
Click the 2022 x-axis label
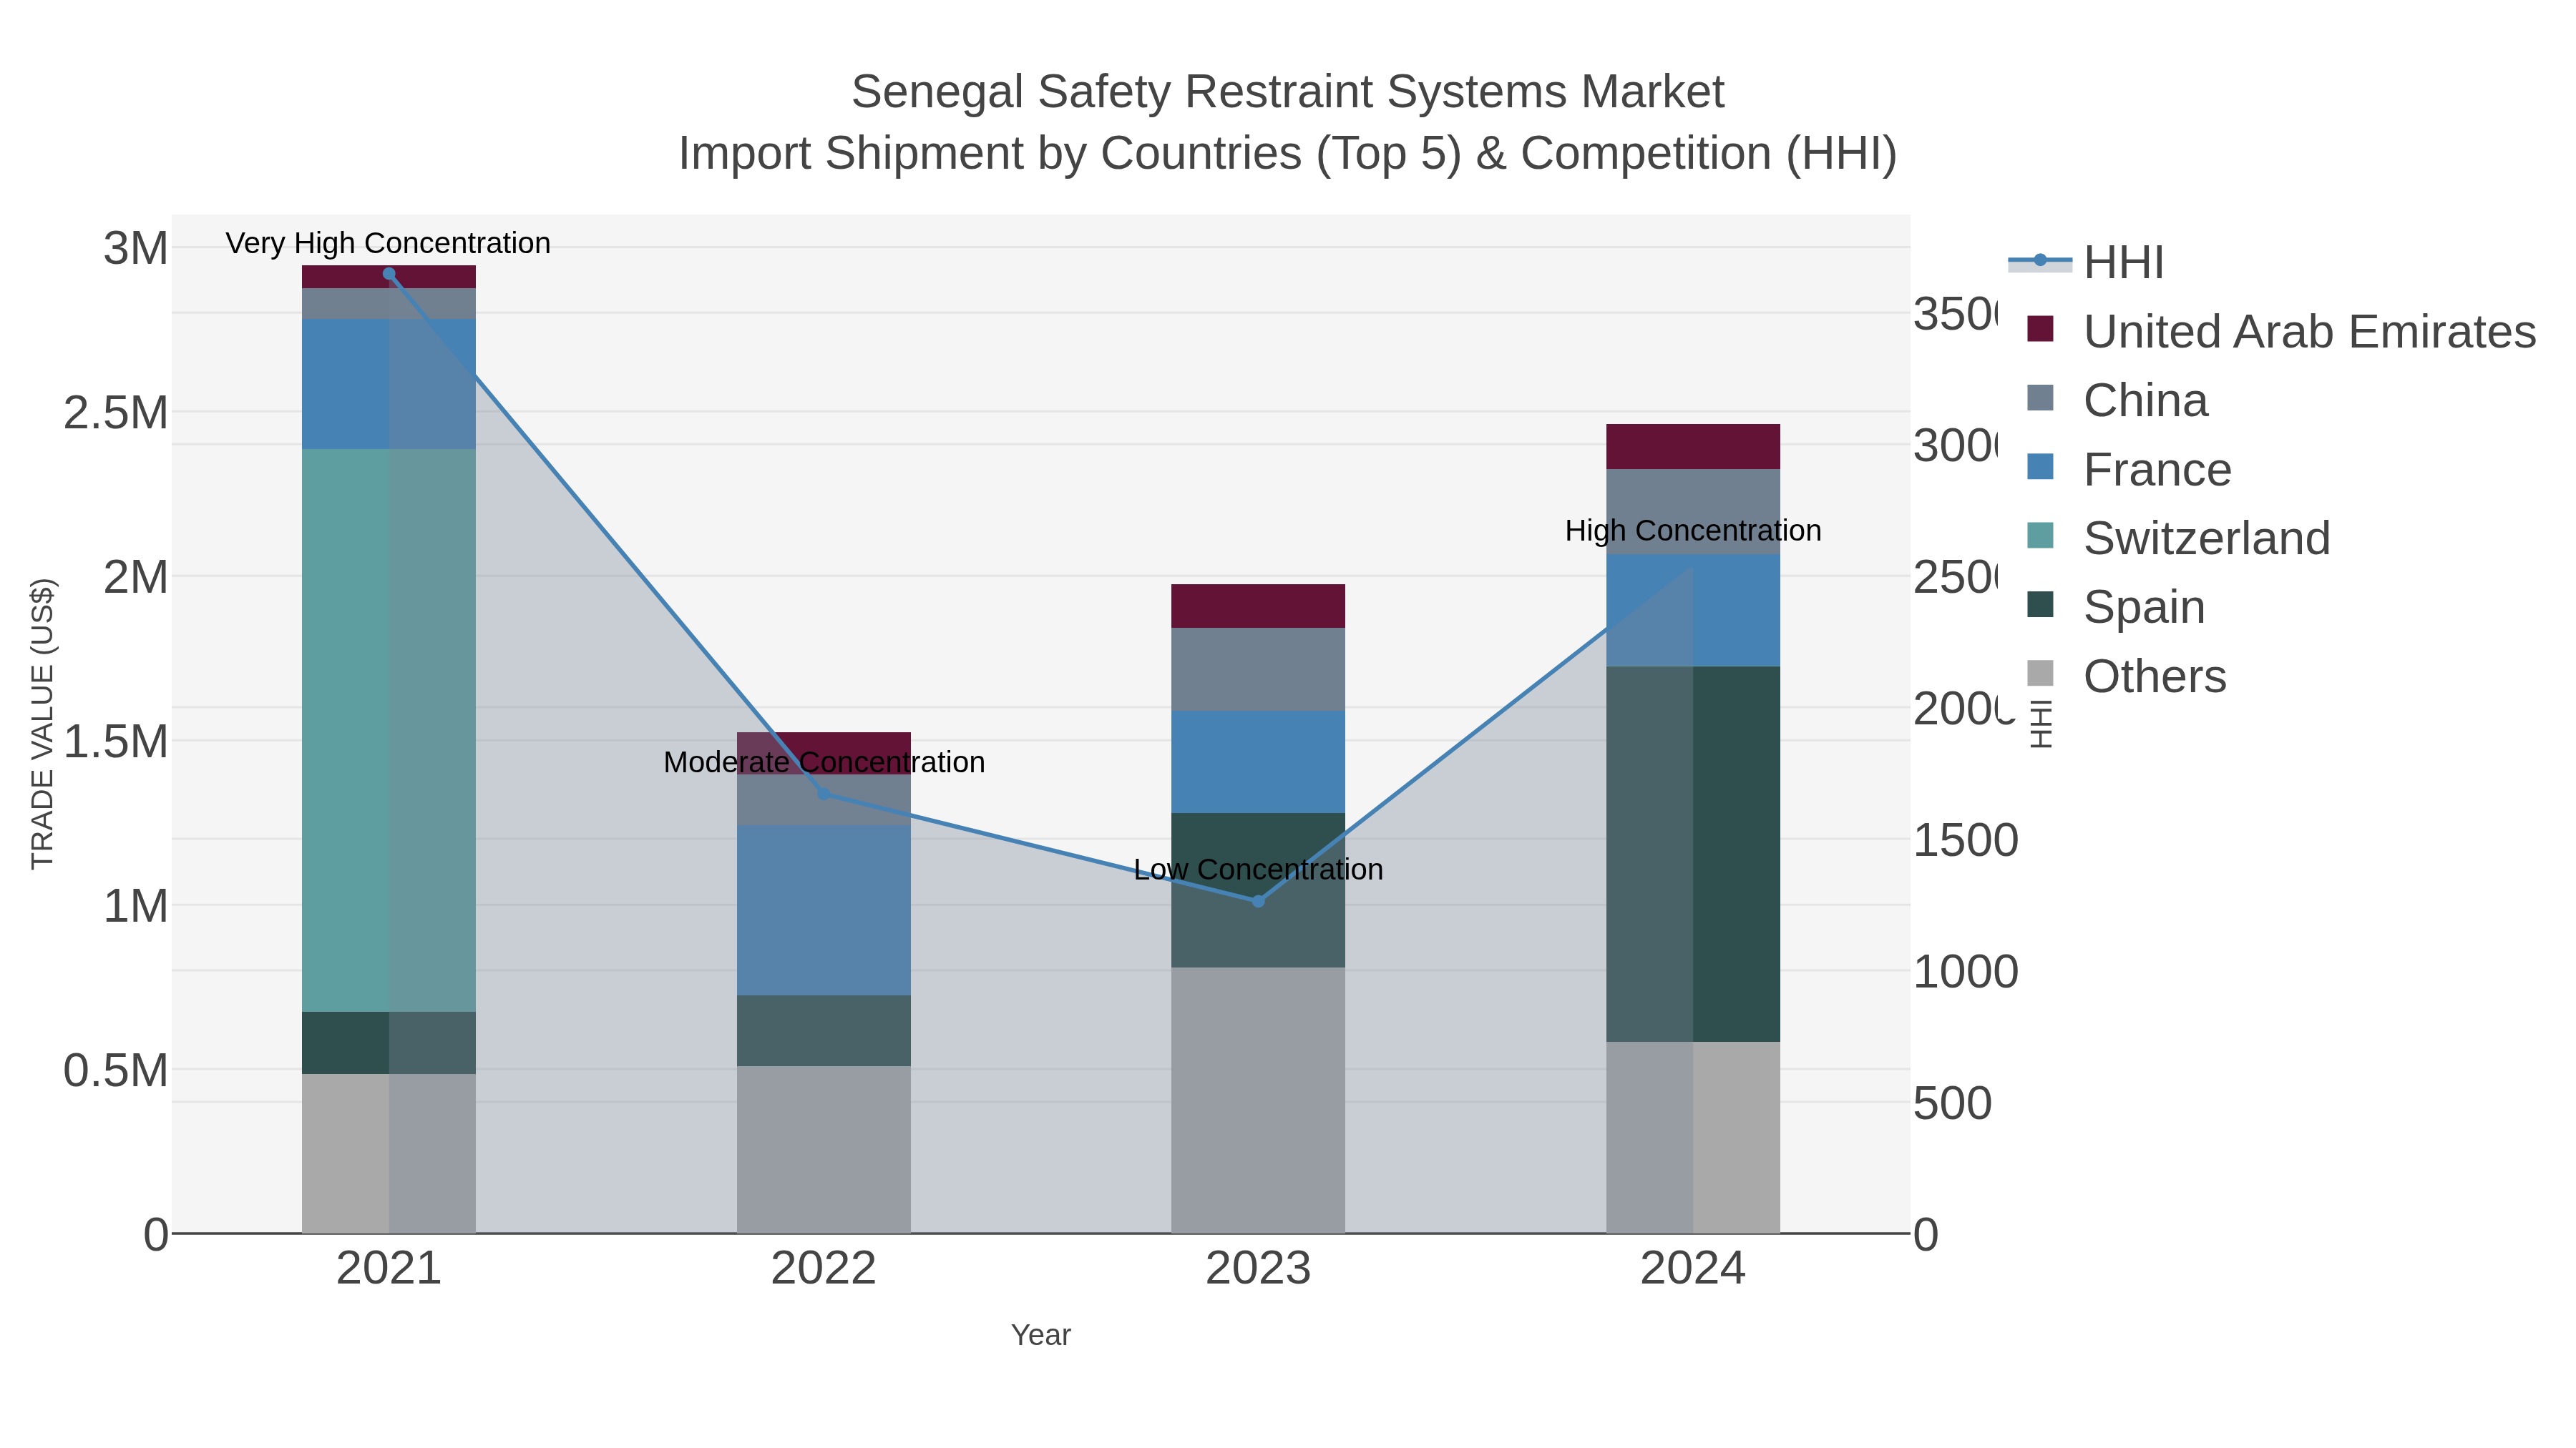pos(824,1269)
